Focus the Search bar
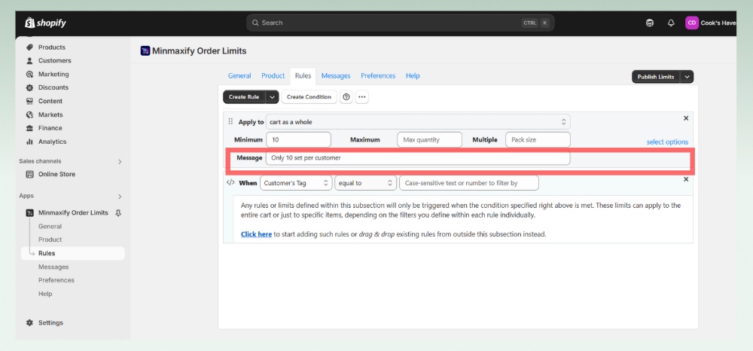The height and width of the screenshot is (351, 753). [401, 23]
